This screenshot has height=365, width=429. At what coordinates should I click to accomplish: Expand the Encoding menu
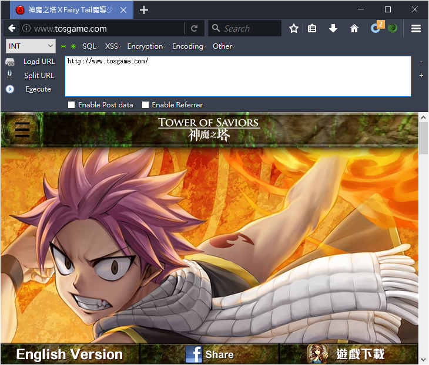coord(189,46)
